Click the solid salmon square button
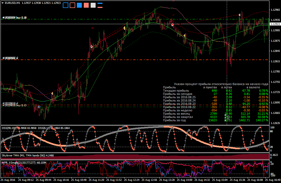Image resolution: width=281 pixels, height=183 pixels. [86, 5]
